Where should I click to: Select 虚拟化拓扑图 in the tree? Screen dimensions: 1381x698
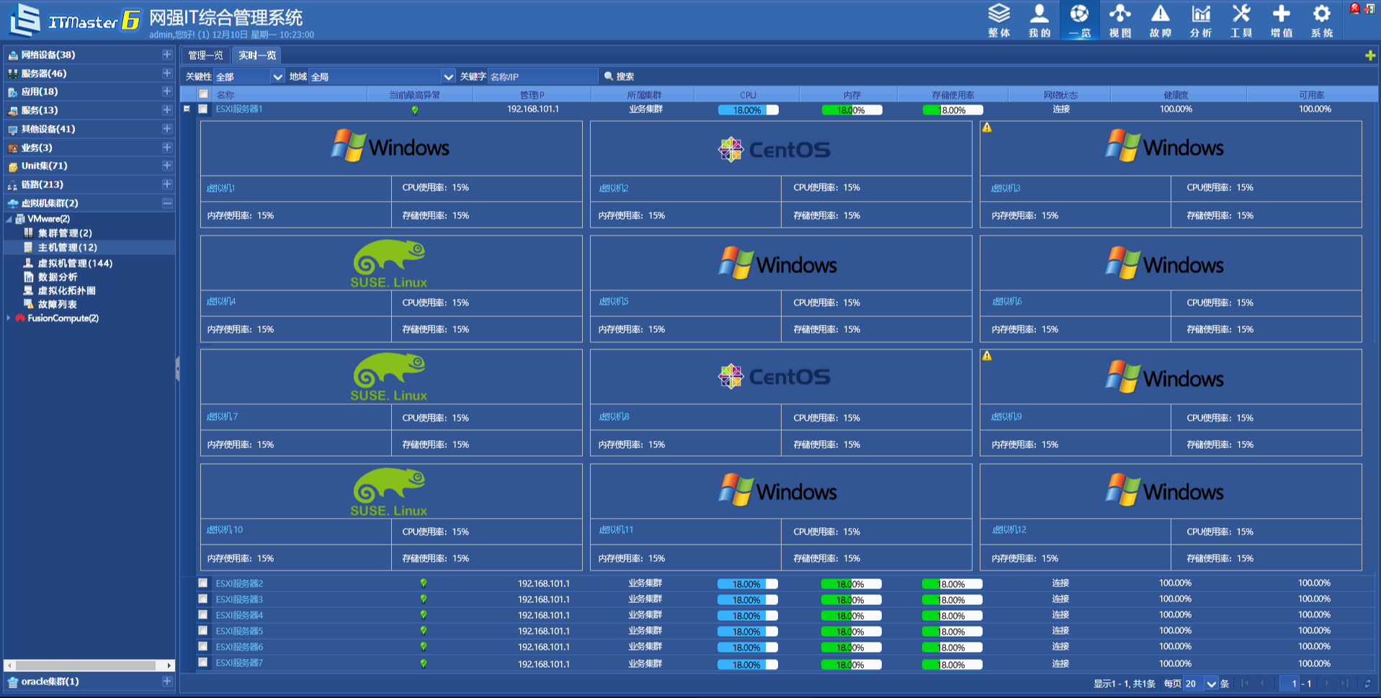[x=66, y=290]
